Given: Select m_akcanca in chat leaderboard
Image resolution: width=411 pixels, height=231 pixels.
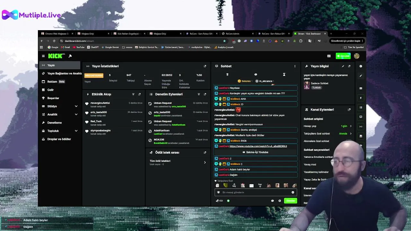Looking at the screenshot, I should click(x=265, y=81).
